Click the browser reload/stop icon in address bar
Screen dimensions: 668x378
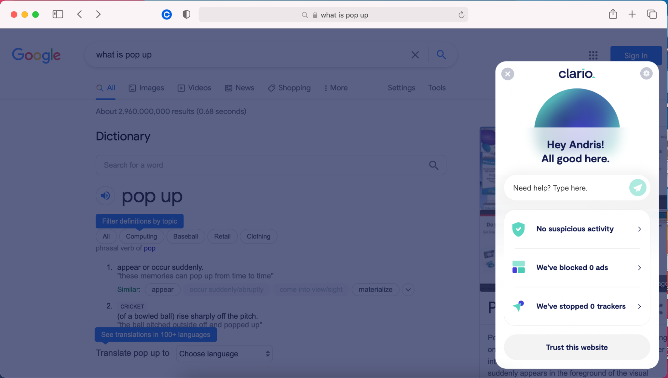click(461, 15)
